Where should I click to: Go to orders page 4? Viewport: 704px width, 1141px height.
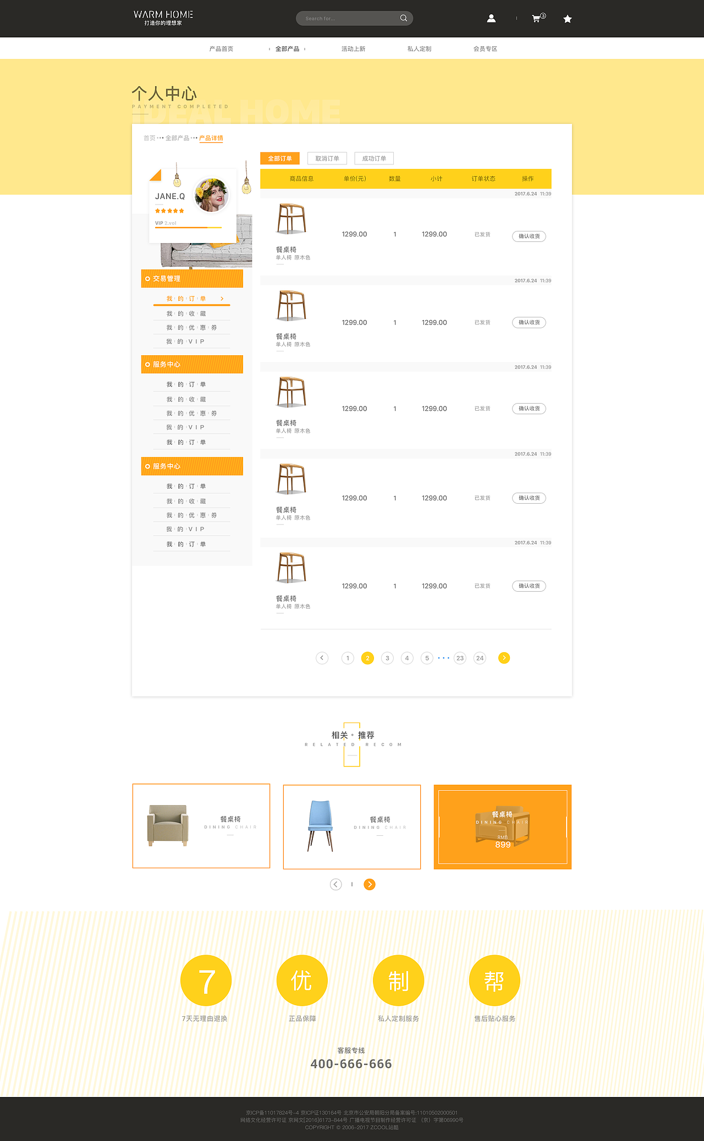407,658
